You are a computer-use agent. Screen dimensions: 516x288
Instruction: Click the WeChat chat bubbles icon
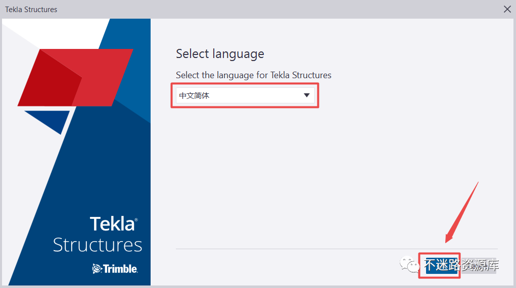click(409, 264)
